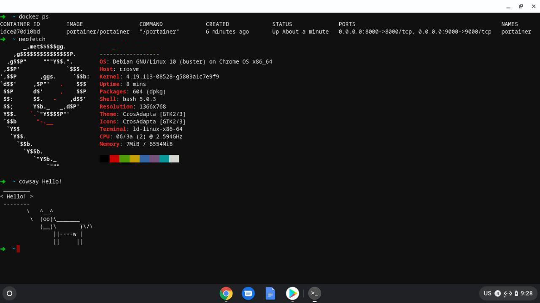Click the IMAGE column header
Viewport: 540px width, 303px height.
[x=75, y=24]
